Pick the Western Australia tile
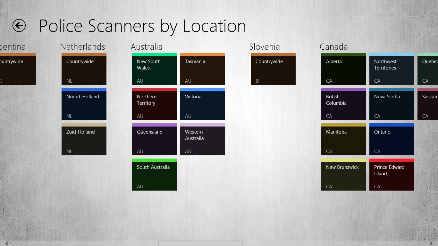The height and width of the screenshot is (246, 438). [203, 139]
